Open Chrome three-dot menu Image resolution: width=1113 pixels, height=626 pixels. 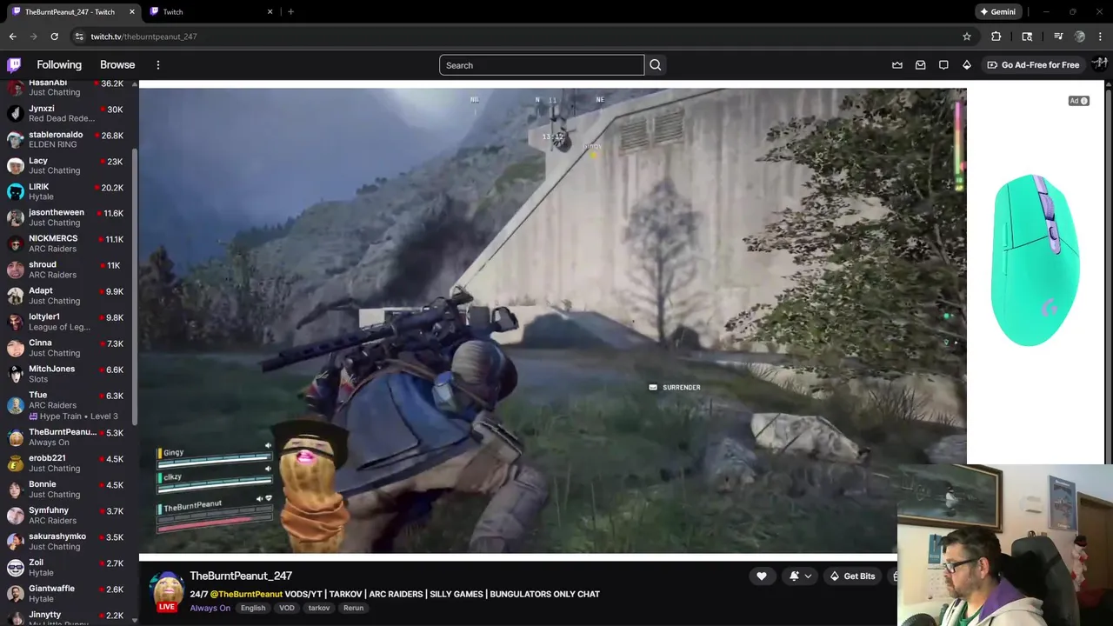[x=1100, y=37]
